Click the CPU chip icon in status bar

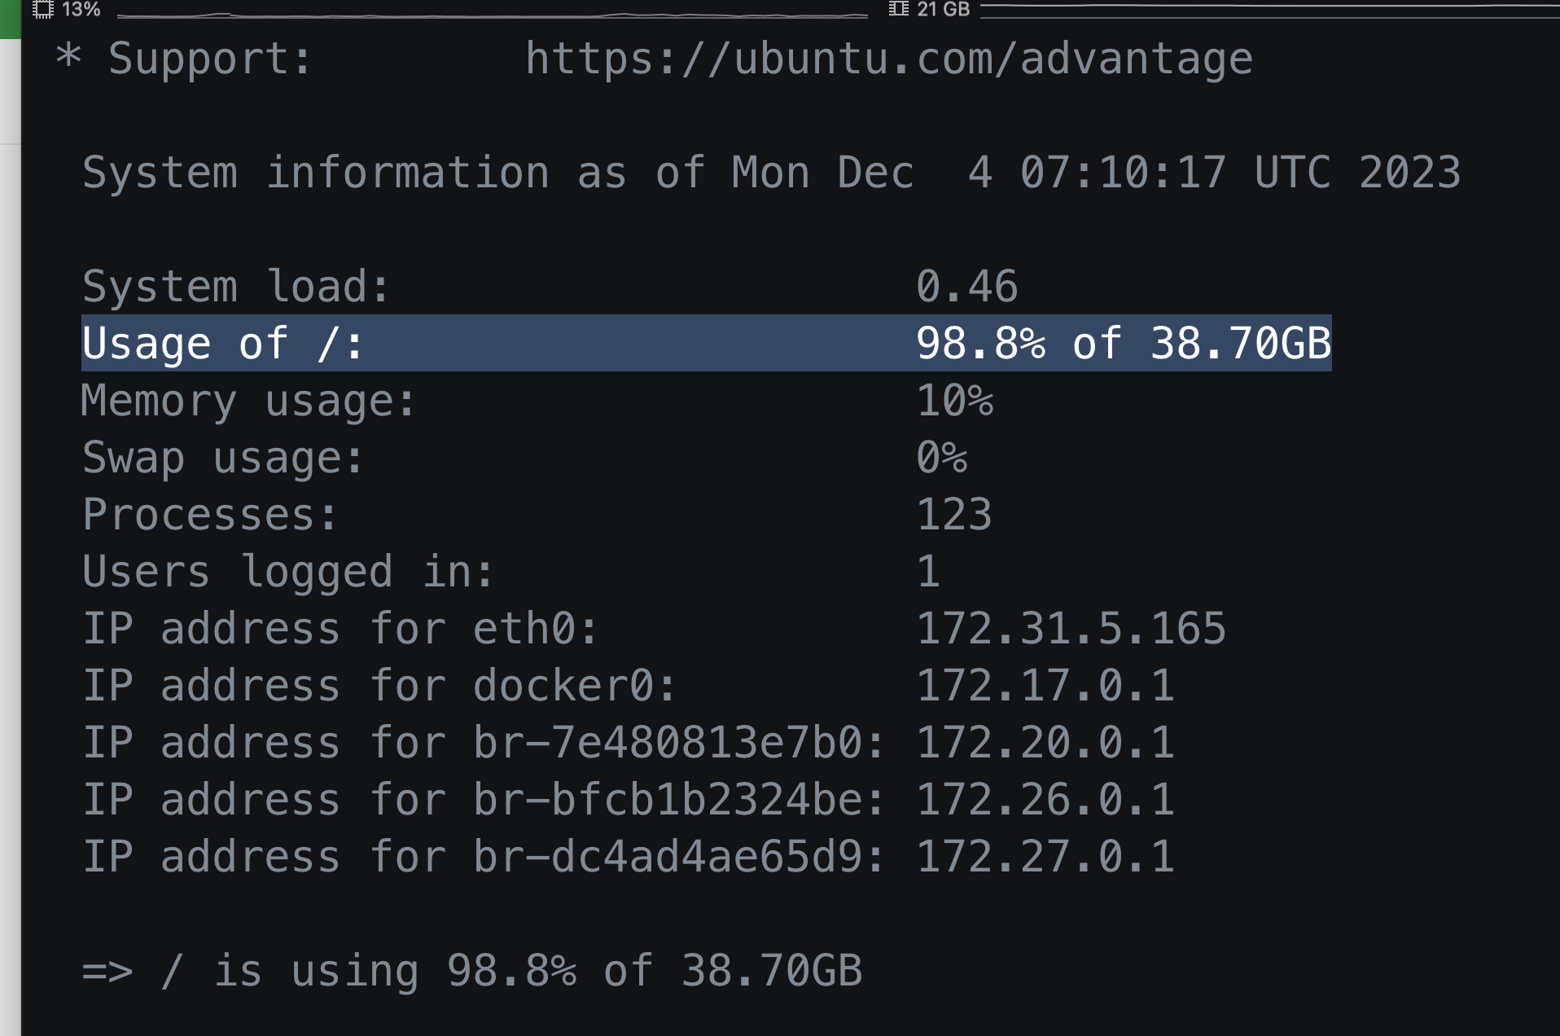43,9
